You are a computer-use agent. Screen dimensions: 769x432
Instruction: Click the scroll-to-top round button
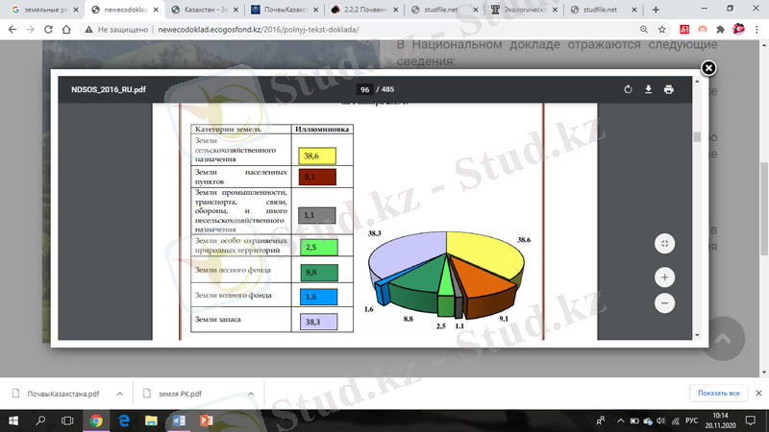(x=724, y=339)
